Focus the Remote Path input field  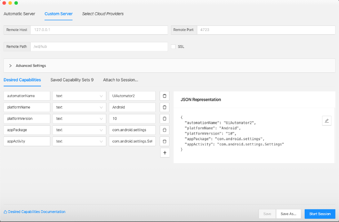coord(99,47)
